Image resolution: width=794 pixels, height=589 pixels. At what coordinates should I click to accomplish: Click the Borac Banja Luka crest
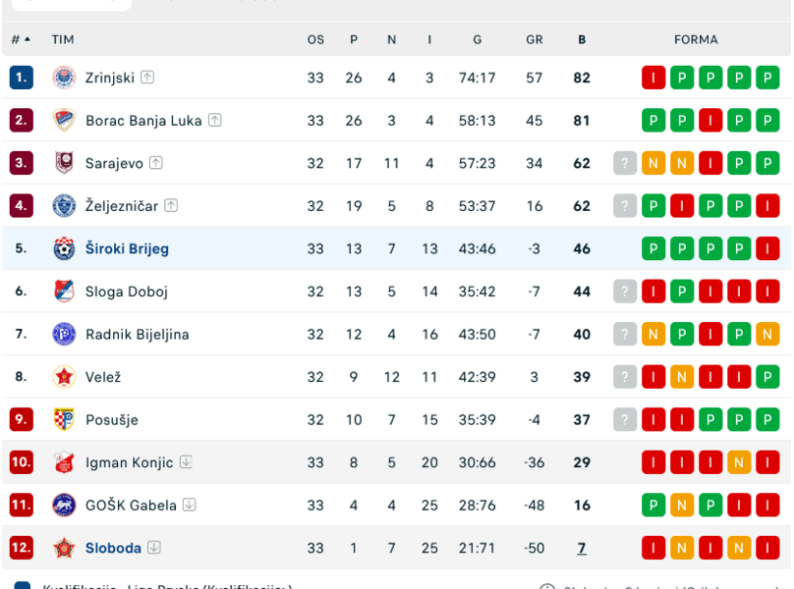64,121
